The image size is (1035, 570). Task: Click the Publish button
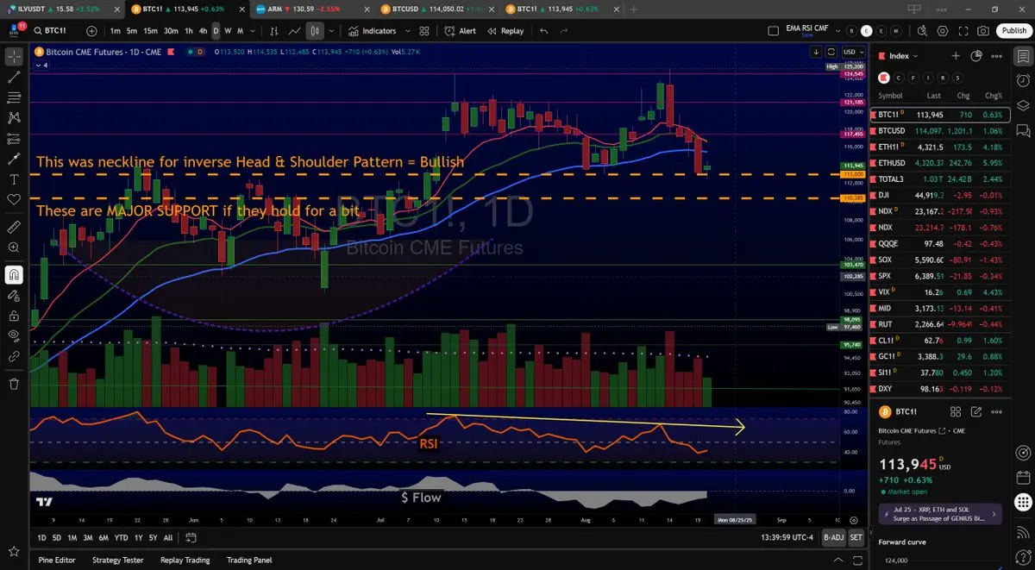(1013, 30)
